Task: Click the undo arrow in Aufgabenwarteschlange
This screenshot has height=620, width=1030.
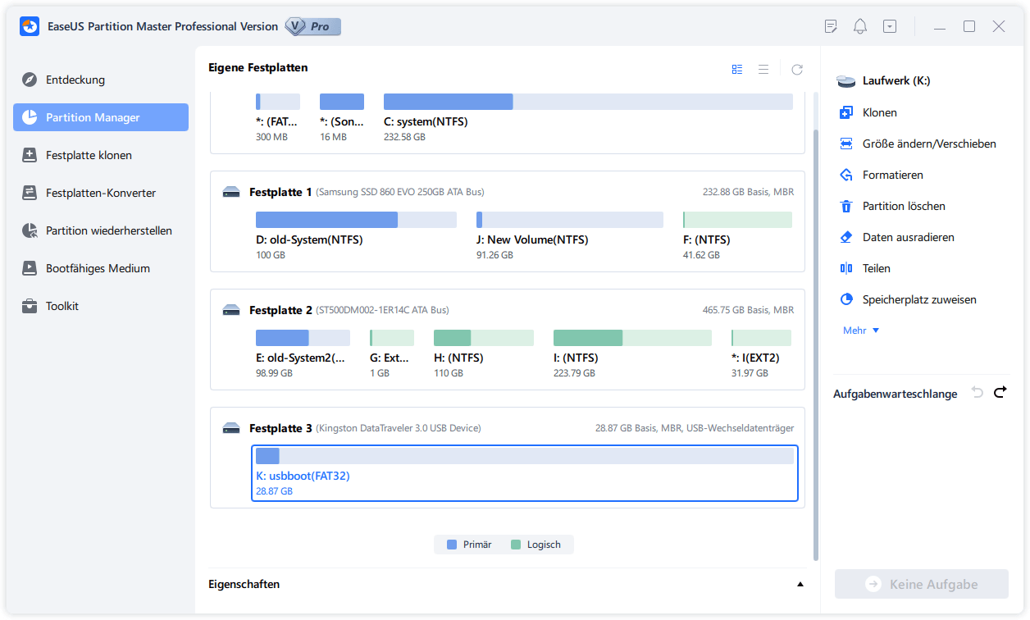Action: point(977,393)
